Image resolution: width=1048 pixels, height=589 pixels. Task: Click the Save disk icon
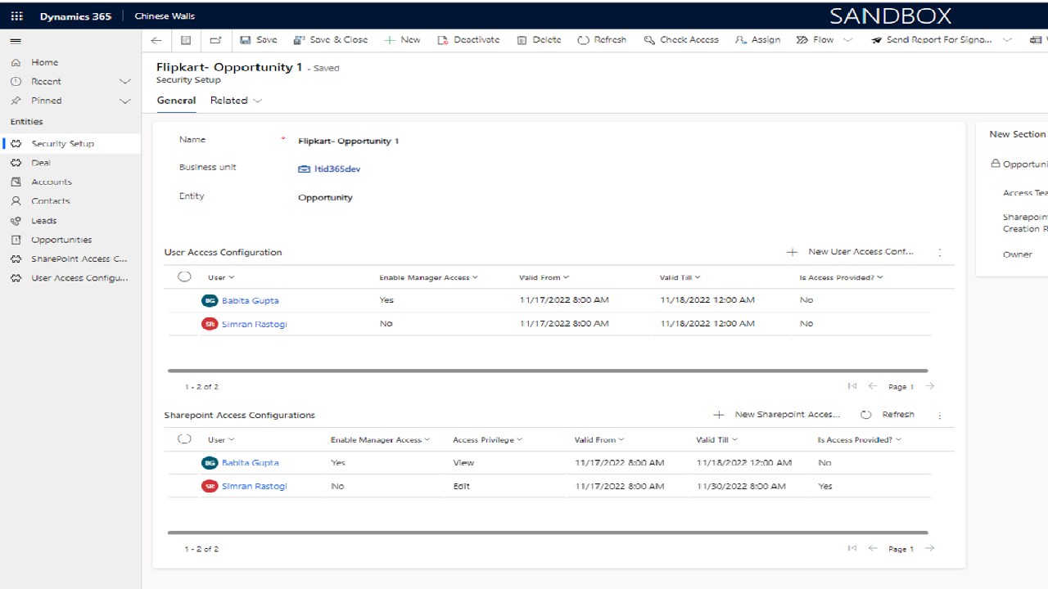[245, 40]
